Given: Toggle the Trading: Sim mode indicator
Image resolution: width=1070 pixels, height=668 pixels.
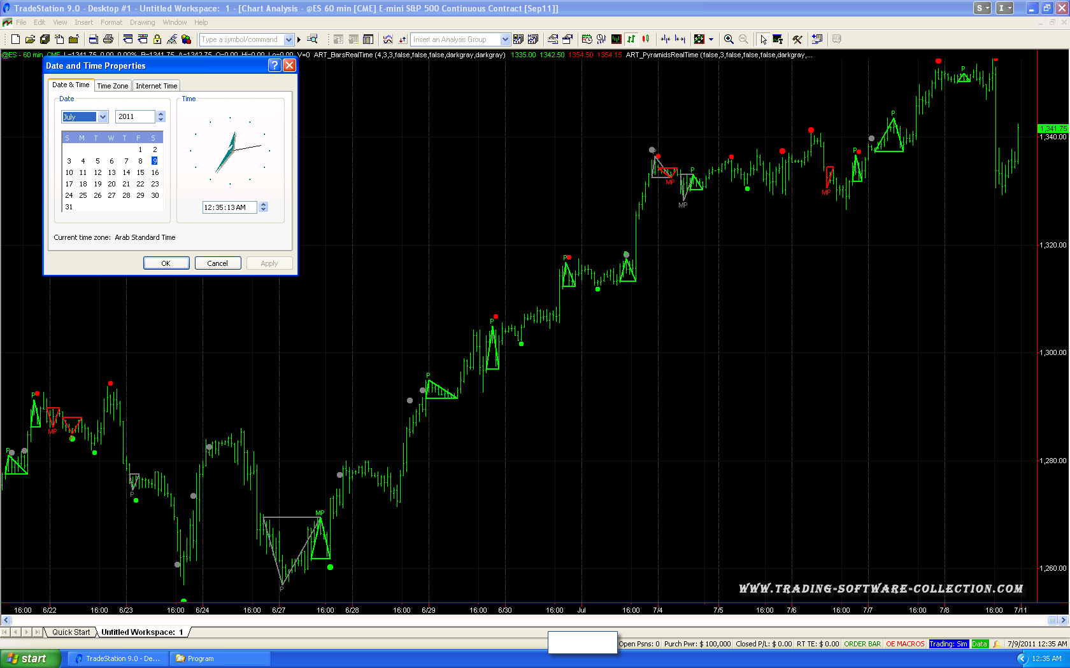Looking at the screenshot, I should pos(948,644).
